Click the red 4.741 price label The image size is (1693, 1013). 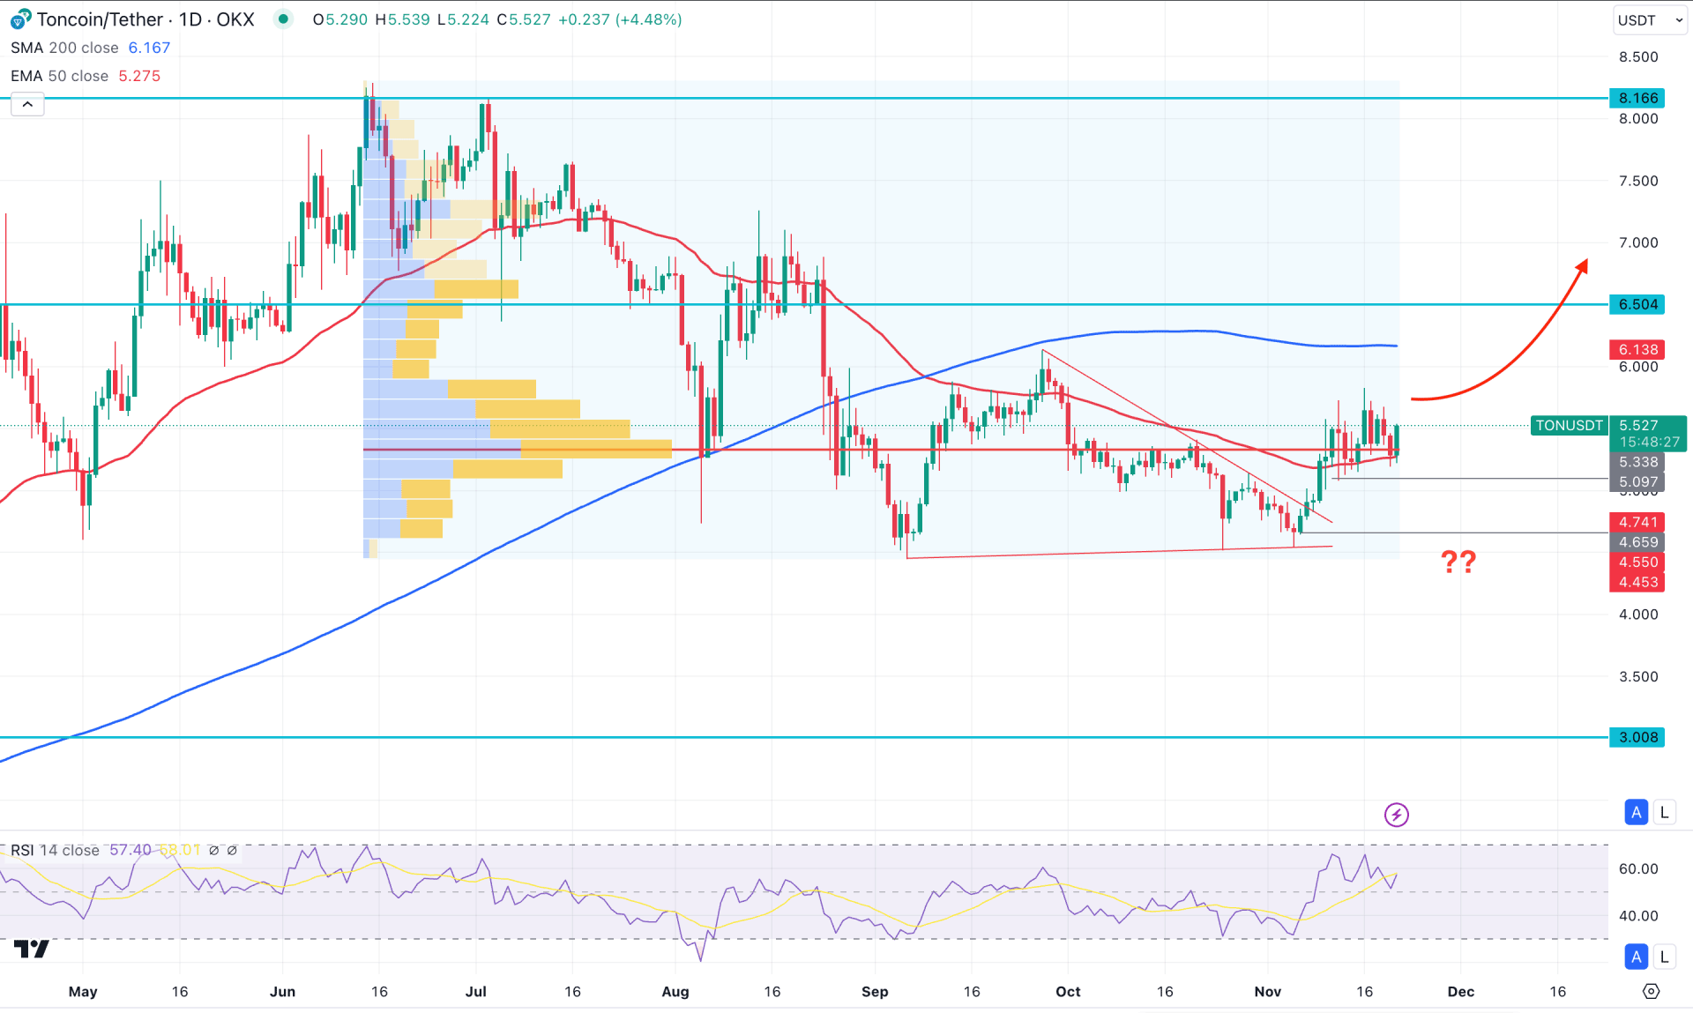(1637, 522)
